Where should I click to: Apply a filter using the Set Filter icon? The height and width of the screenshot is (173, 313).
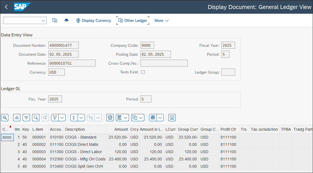tap(55, 118)
